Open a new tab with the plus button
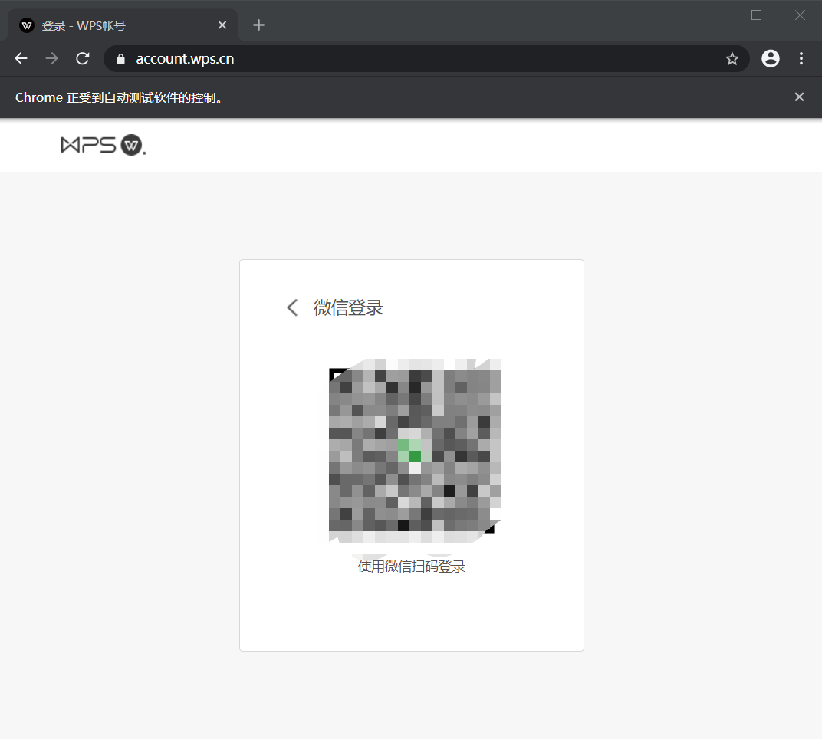822x739 pixels. 258,25
